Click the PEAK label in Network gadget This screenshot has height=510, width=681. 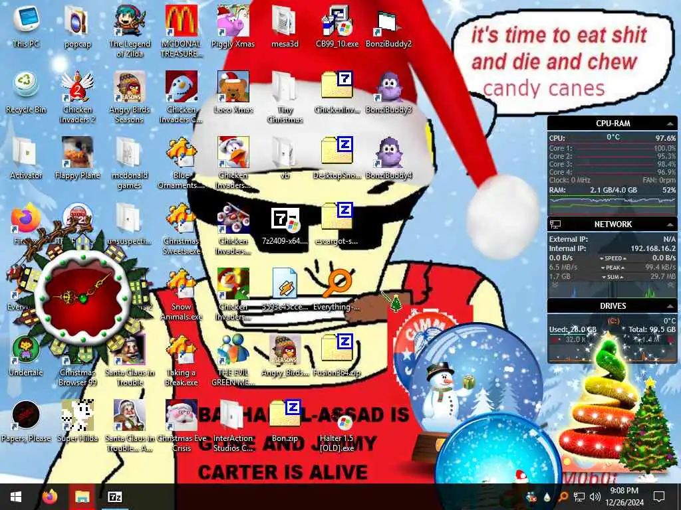pos(613,268)
